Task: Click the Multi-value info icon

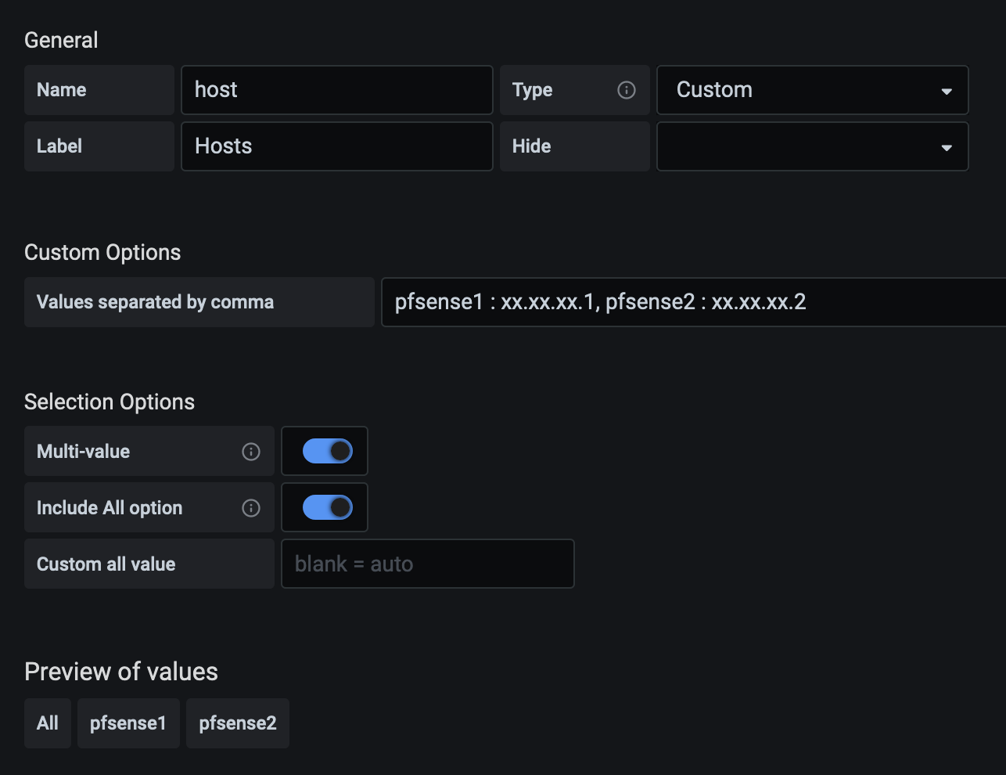Action: (x=251, y=452)
